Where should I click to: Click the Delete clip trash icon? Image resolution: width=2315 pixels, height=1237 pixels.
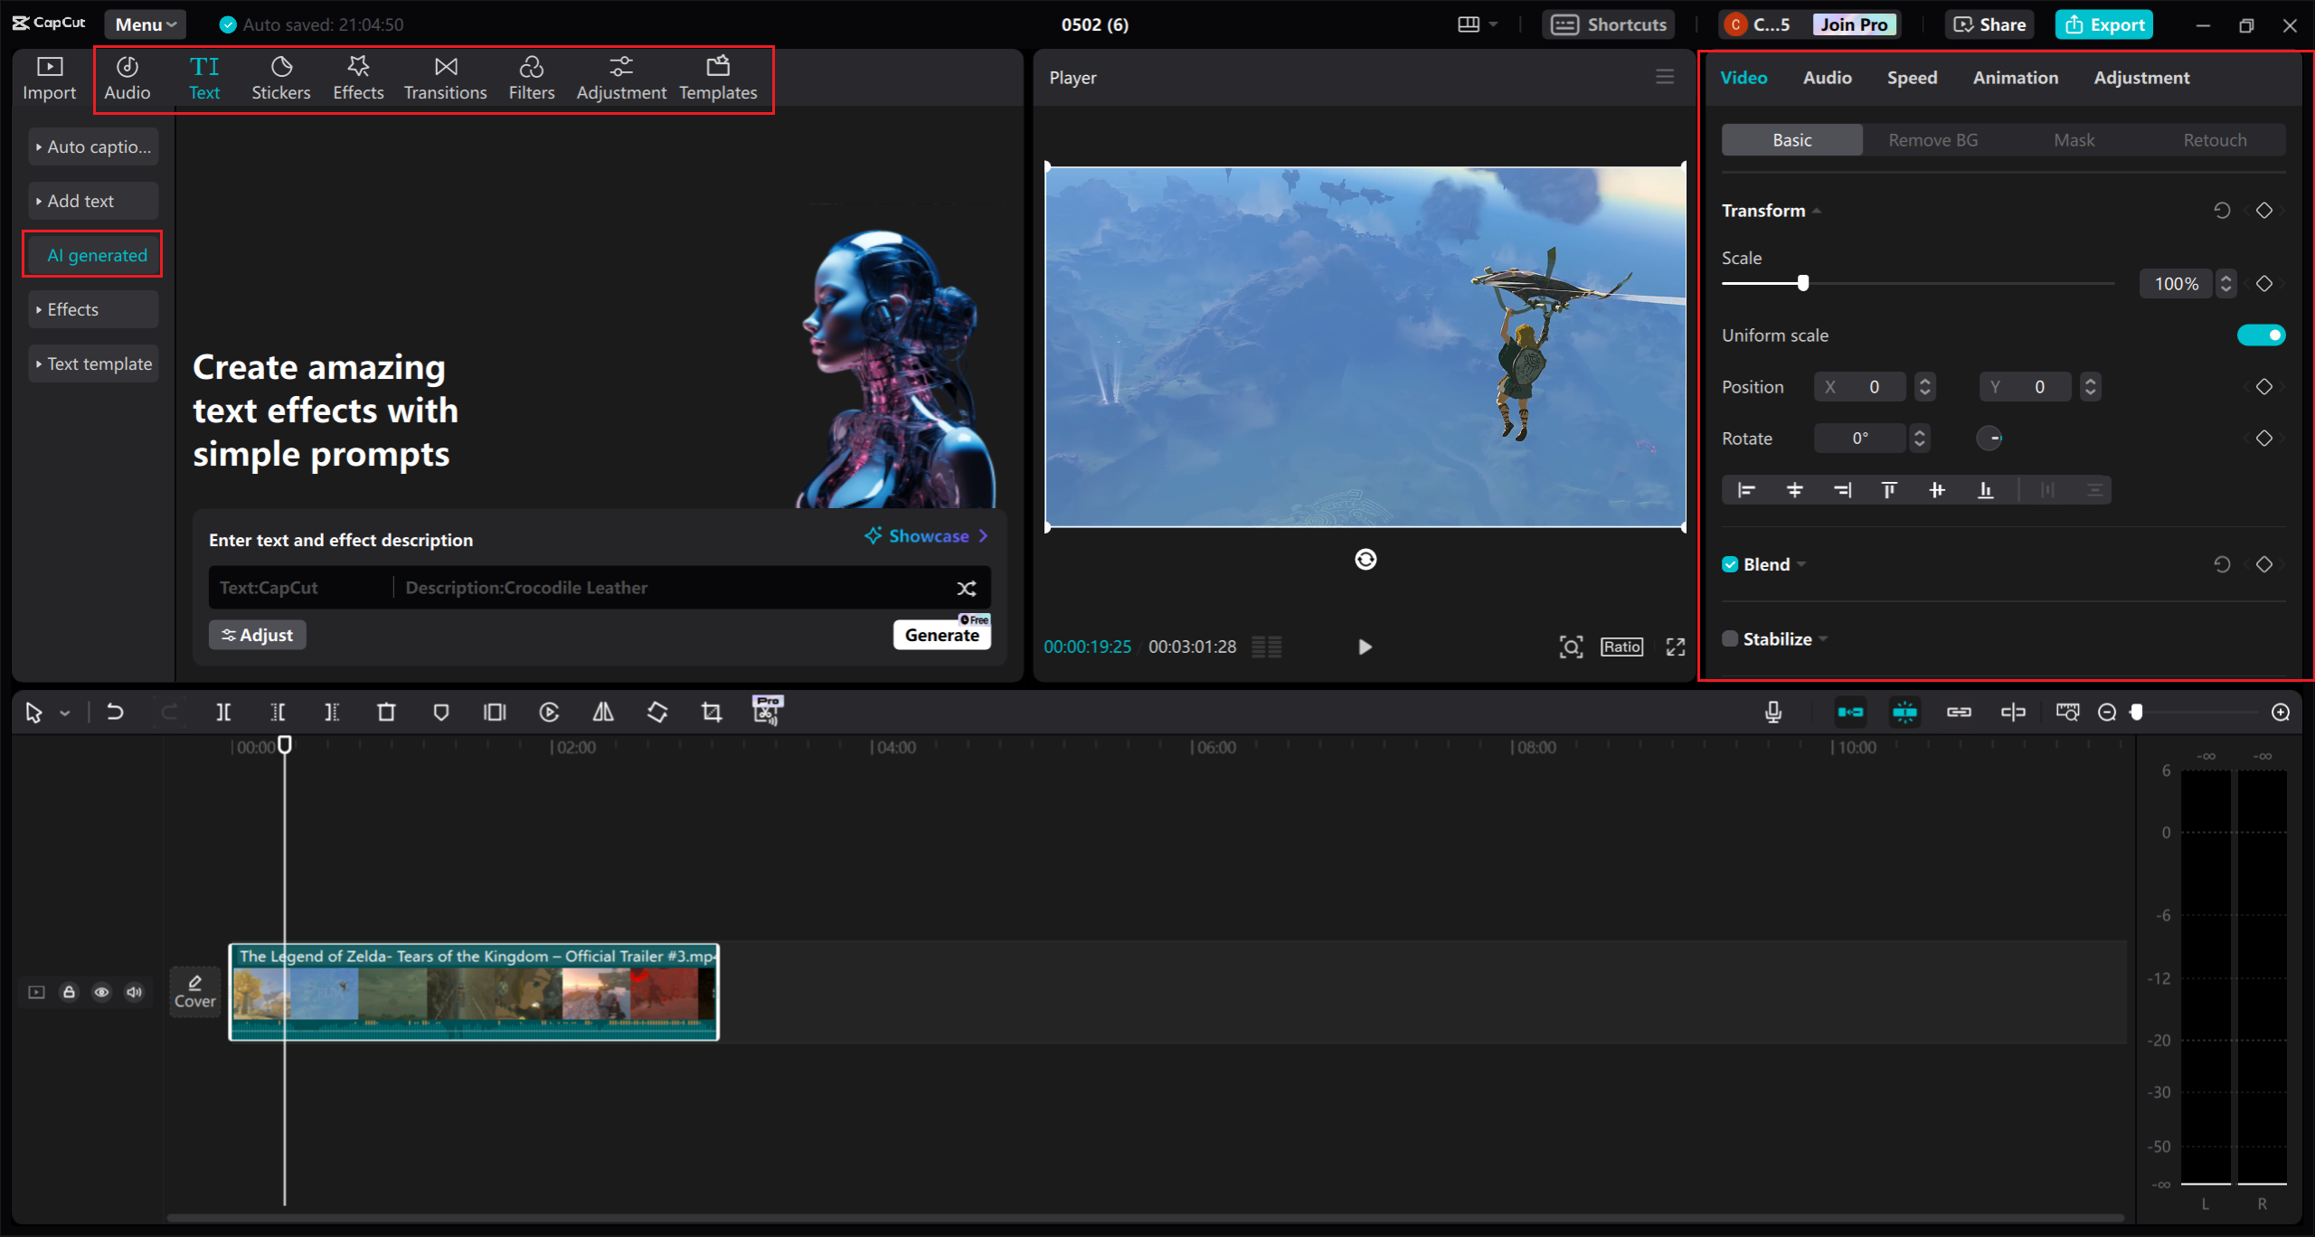click(386, 712)
